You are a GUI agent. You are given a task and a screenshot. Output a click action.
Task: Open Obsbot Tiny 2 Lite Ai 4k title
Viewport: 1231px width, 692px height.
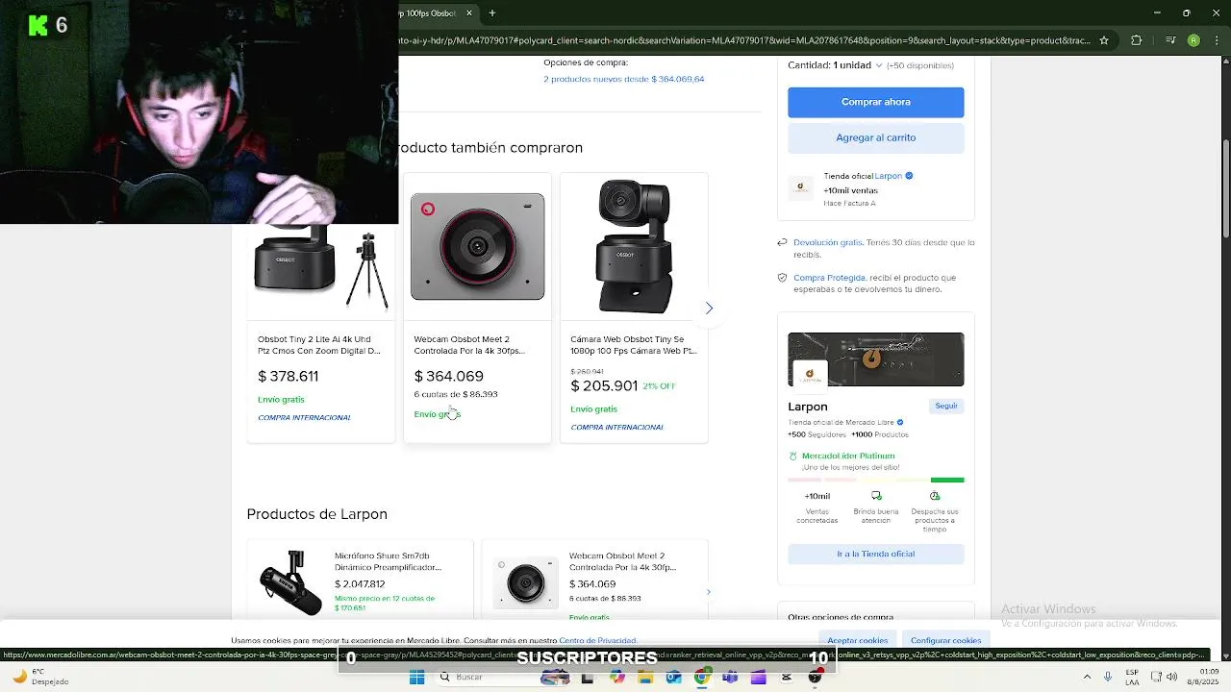319,345
